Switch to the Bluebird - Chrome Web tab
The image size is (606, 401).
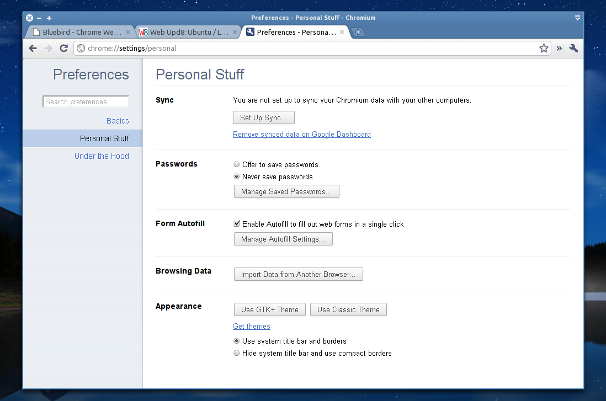coord(81,32)
